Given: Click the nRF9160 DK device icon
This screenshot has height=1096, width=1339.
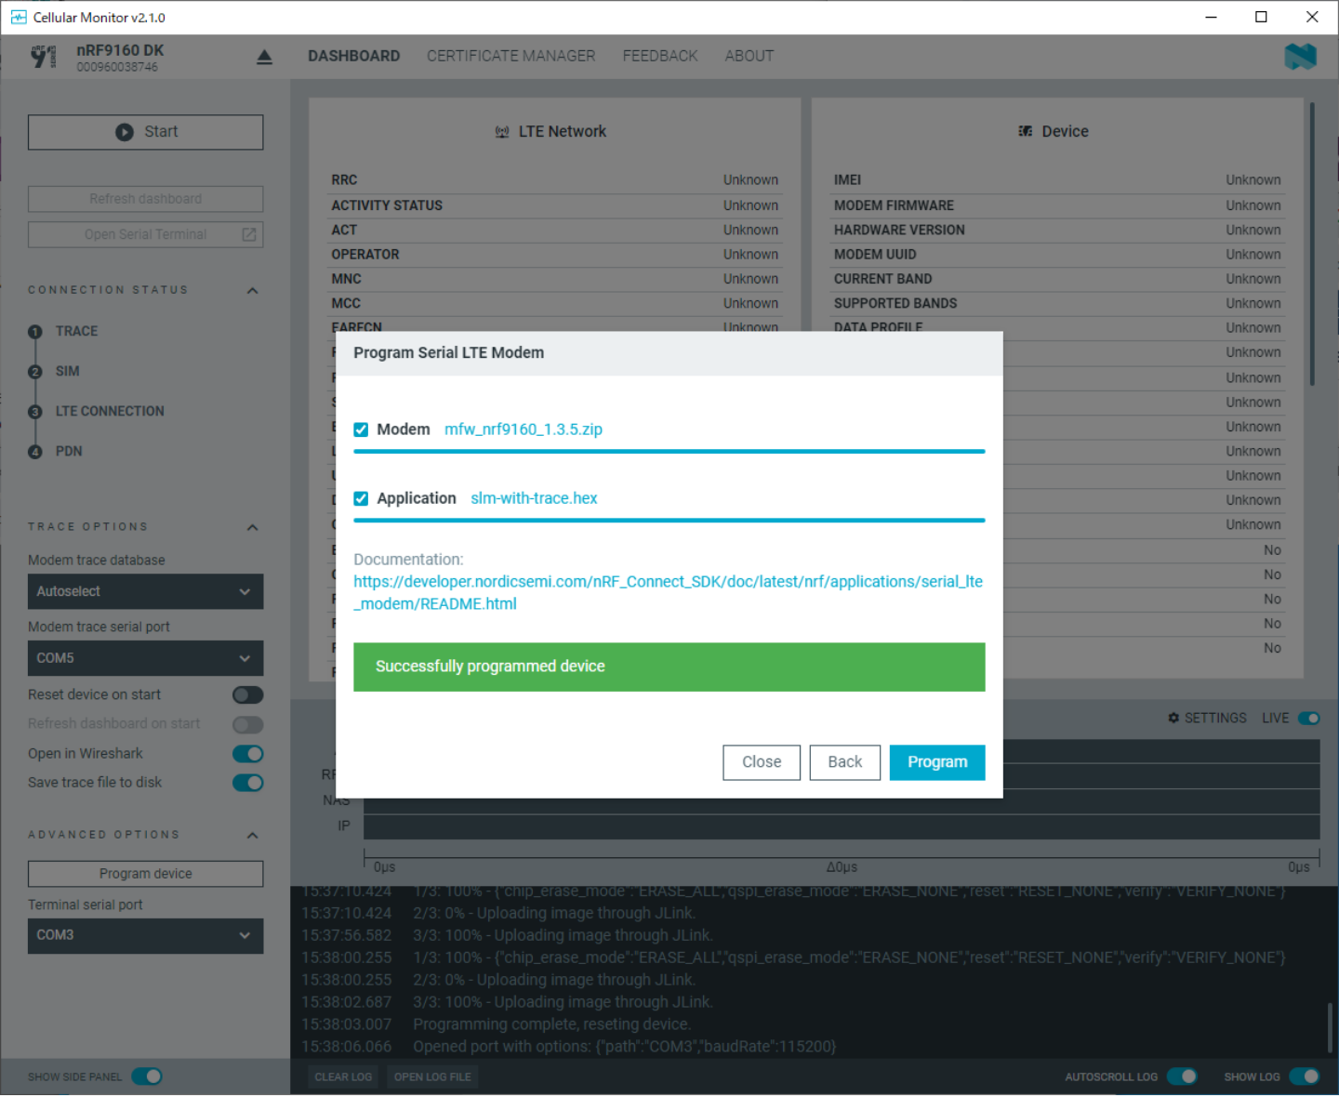Looking at the screenshot, I should [x=44, y=58].
